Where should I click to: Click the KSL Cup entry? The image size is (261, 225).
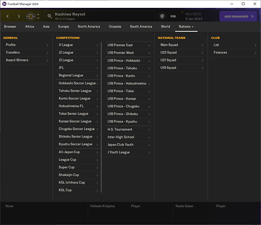tap(78, 190)
